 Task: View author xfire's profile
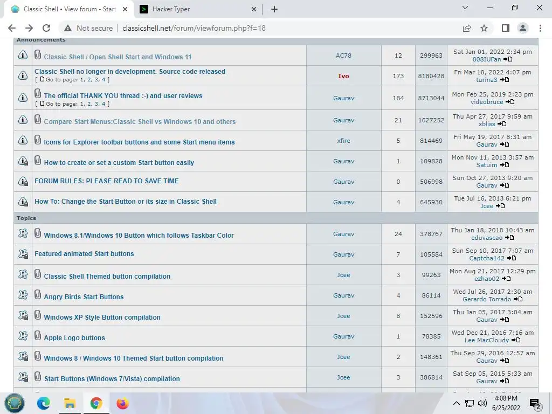[343, 141]
